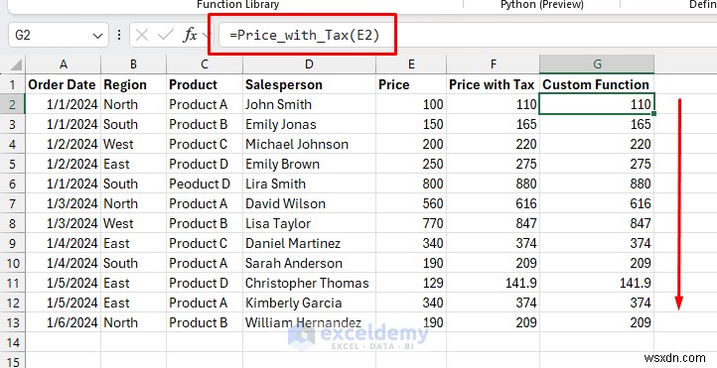Click the Custom Function header cell
Image resolution: width=717 pixels, height=368 pixels.
click(x=597, y=84)
